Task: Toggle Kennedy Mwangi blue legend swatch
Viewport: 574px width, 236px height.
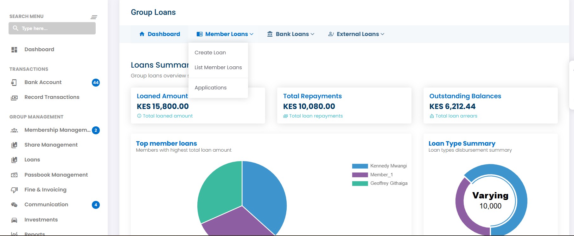Action: [x=360, y=166]
